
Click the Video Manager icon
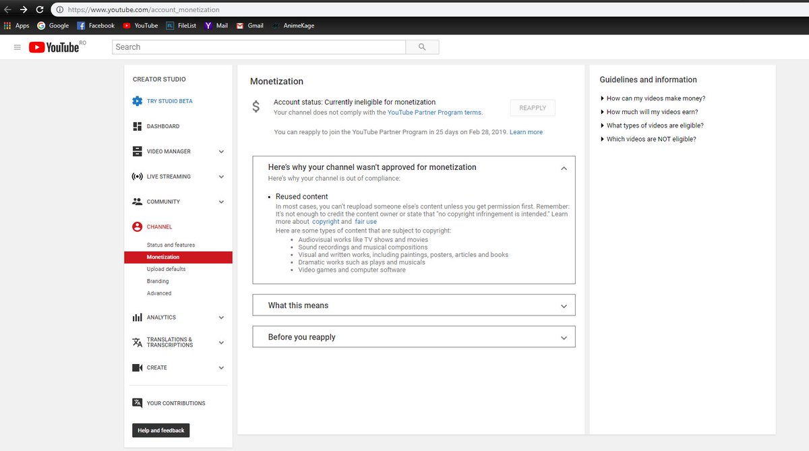[x=138, y=152]
